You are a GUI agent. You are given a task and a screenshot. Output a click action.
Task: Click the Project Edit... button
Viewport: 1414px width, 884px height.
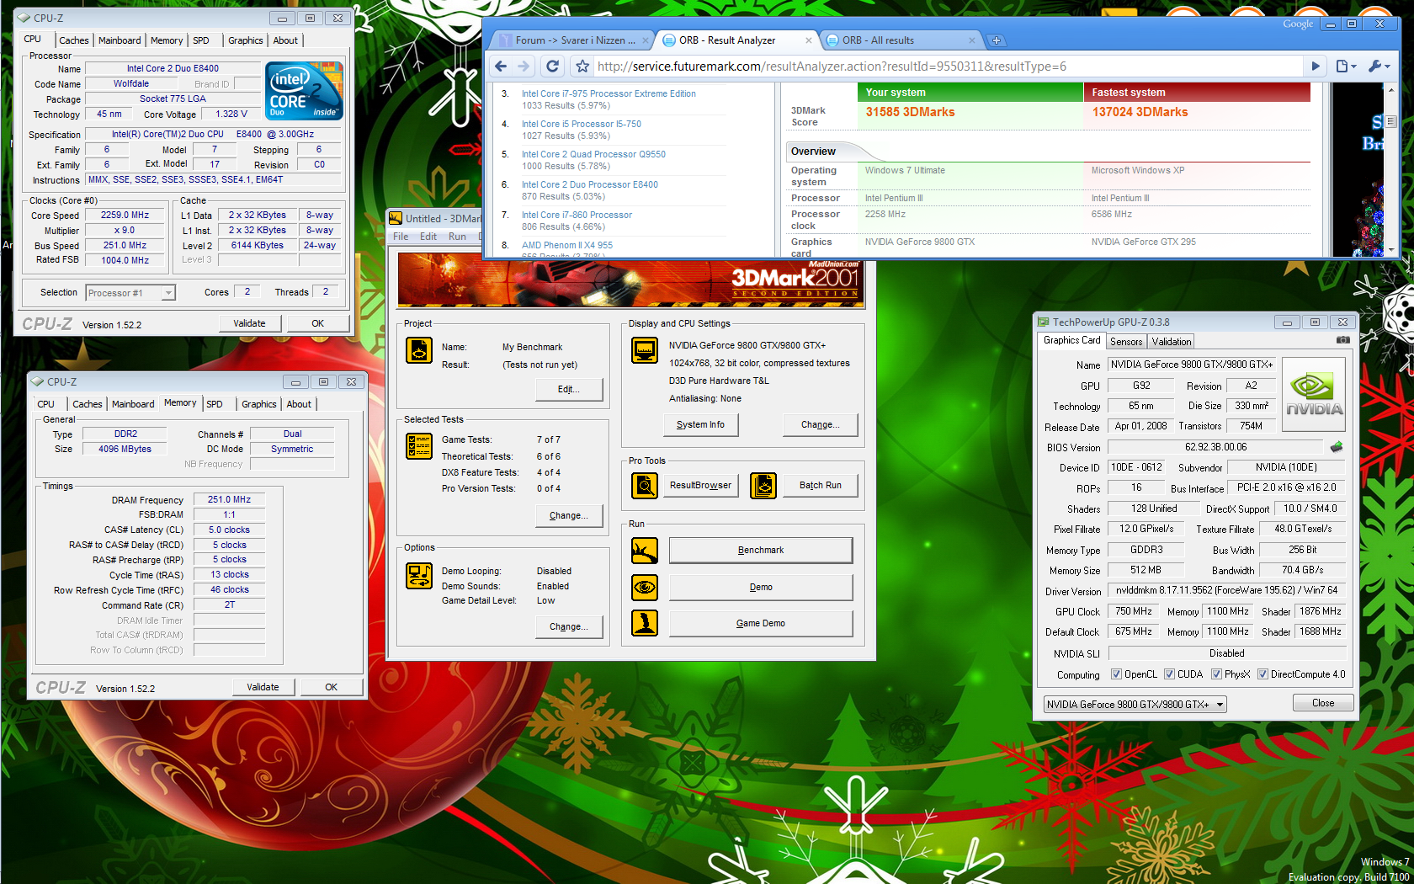(x=569, y=389)
